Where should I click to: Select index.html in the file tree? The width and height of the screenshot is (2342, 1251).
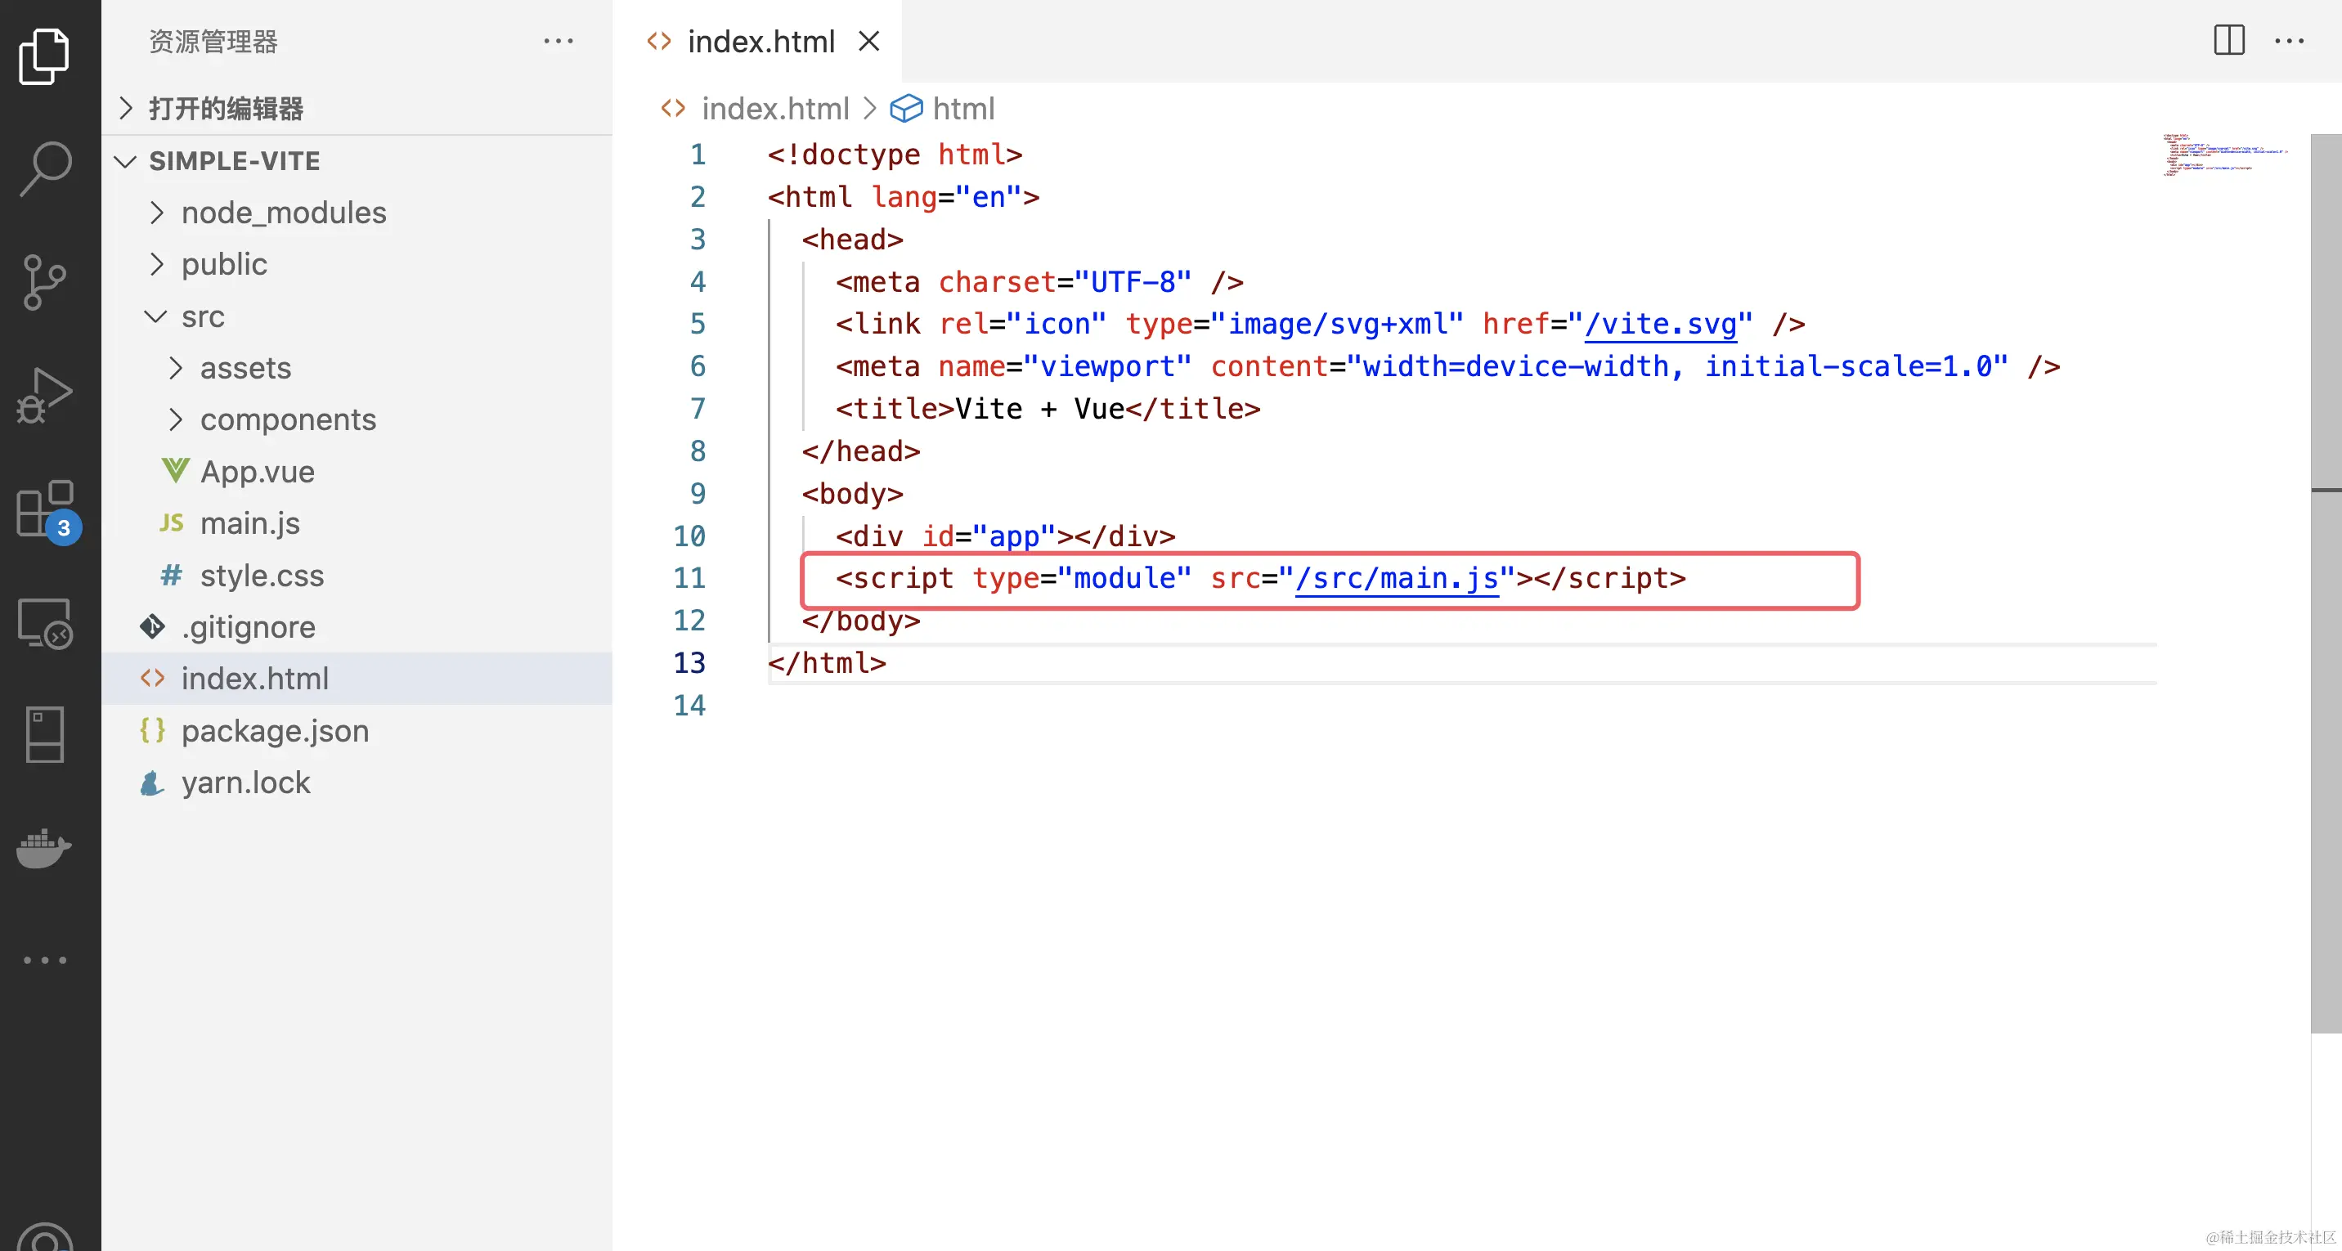pyautogui.click(x=357, y=678)
